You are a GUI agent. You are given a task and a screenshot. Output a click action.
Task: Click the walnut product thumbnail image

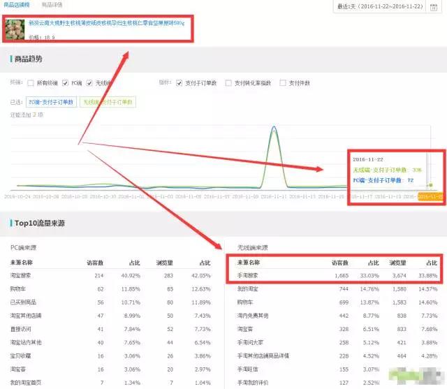15,29
